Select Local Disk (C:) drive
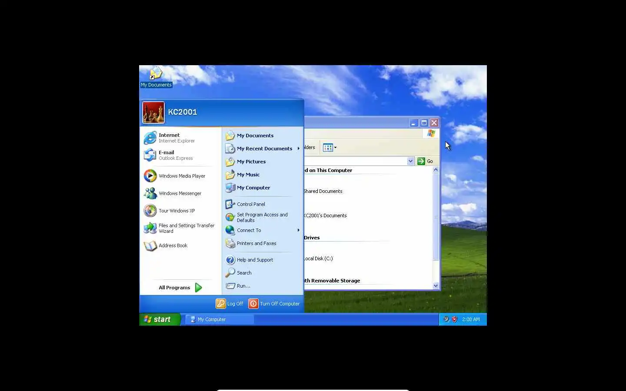This screenshot has width=626, height=391. [318, 258]
